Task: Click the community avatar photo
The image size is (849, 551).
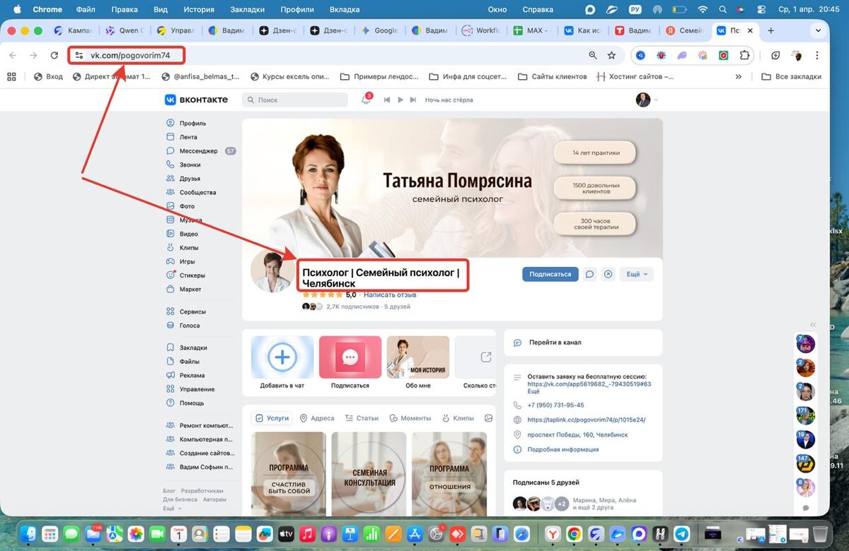Action: pyautogui.click(x=272, y=271)
